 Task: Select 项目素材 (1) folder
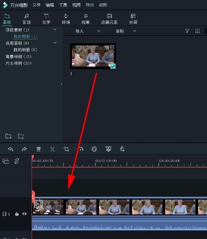coord(17,30)
